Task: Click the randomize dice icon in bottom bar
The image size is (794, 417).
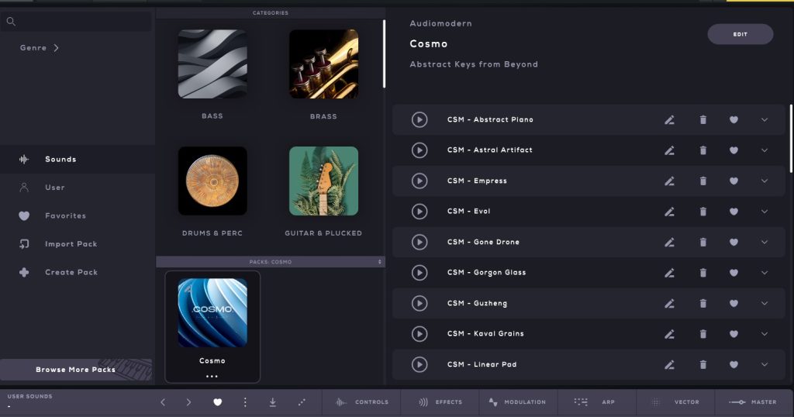Action: pyautogui.click(x=301, y=402)
